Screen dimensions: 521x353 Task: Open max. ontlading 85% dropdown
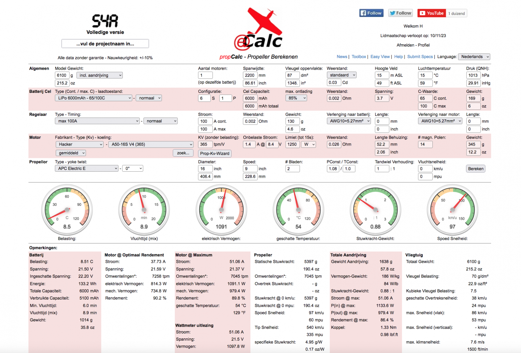[296, 98]
